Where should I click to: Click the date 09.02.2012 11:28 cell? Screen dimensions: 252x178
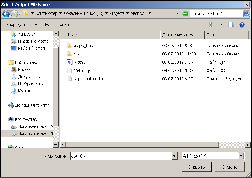[179, 54]
